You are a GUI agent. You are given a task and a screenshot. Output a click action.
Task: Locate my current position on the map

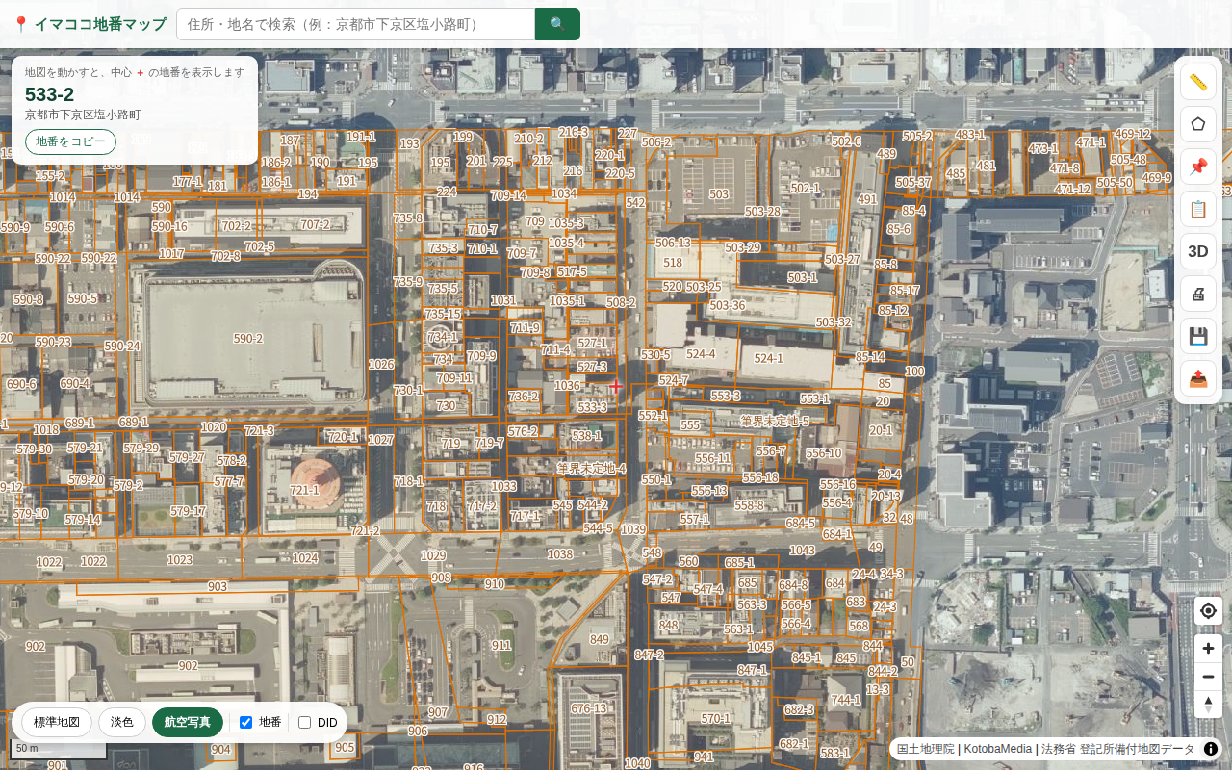point(1208,610)
